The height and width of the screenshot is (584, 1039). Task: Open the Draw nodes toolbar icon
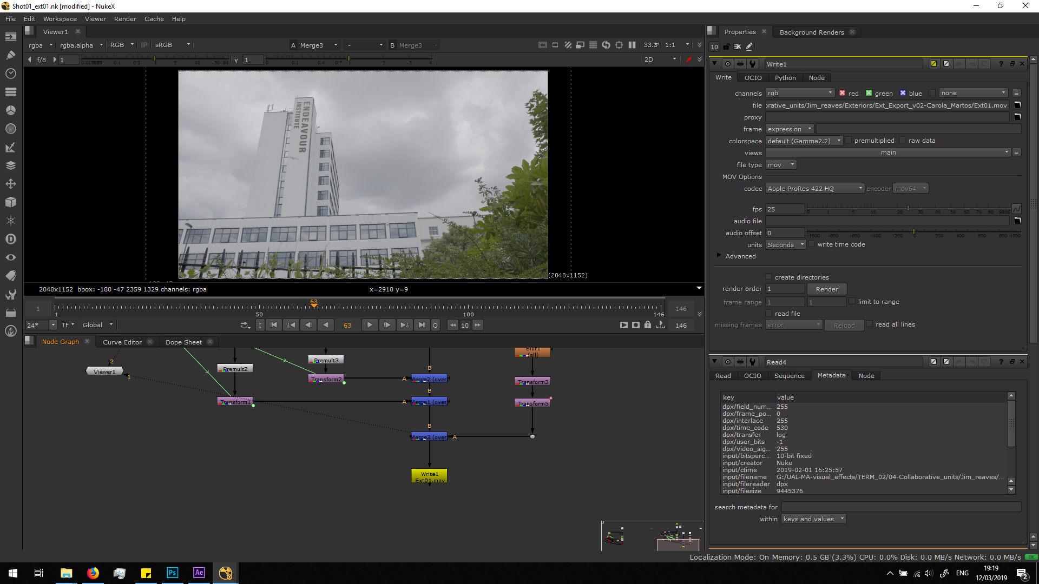coord(10,55)
